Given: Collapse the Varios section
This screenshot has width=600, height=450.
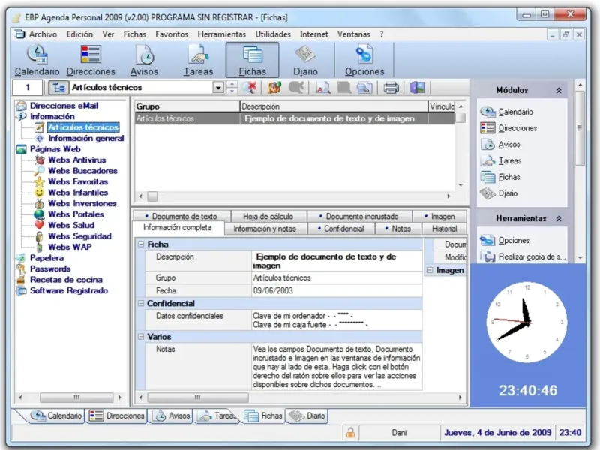Looking at the screenshot, I should (141, 337).
